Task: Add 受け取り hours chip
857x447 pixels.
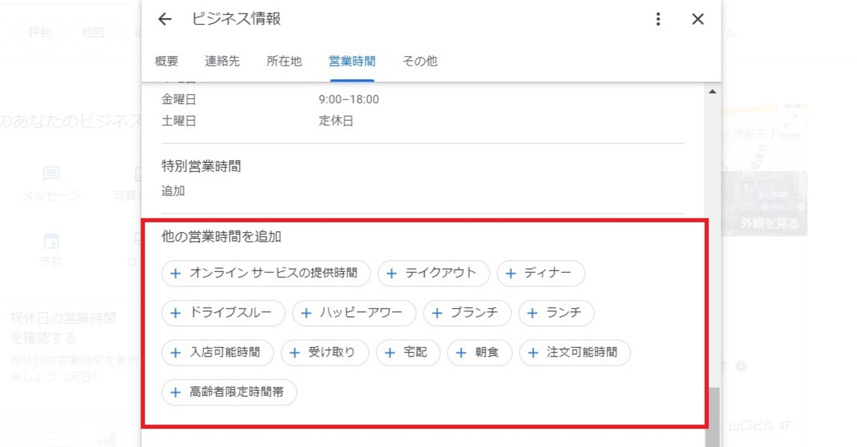Action: pos(325,352)
